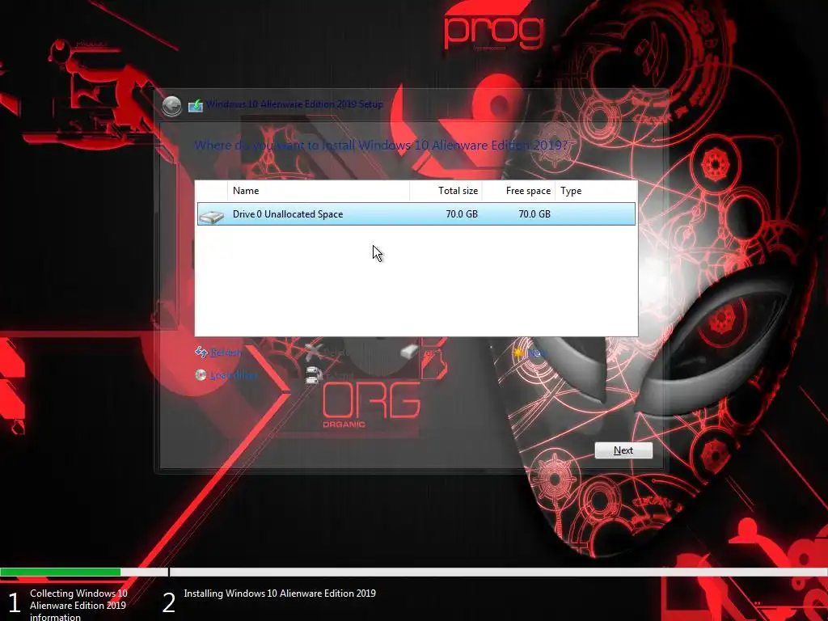The image size is (828, 621).
Task: Click the hard drive icon for Drive 0
Action: [212, 215]
